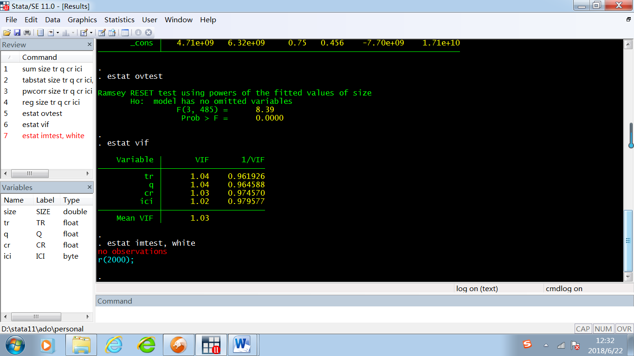Image resolution: width=634 pixels, height=356 pixels.
Task: Click the 'log on (text)' status bar entry
Action: [477, 288]
